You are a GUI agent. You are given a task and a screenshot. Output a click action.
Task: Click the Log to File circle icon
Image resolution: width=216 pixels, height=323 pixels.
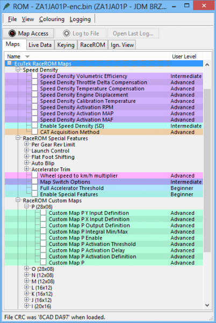(67, 33)
